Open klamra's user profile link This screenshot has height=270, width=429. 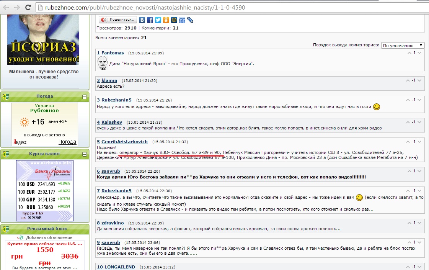coord(109,80)
